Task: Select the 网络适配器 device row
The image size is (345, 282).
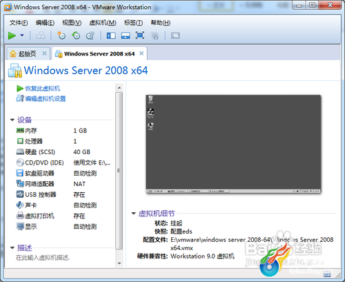Action: click(64, 184)
